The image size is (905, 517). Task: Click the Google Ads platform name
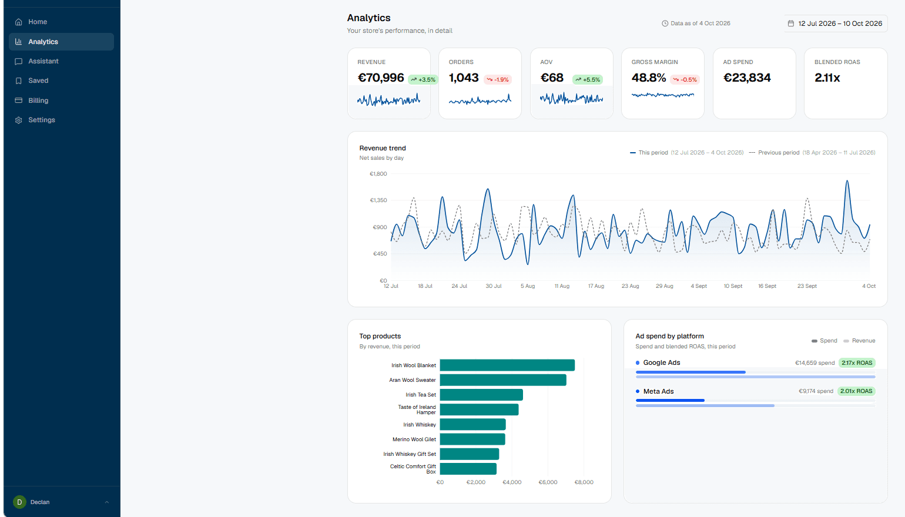tap(662, 363)
